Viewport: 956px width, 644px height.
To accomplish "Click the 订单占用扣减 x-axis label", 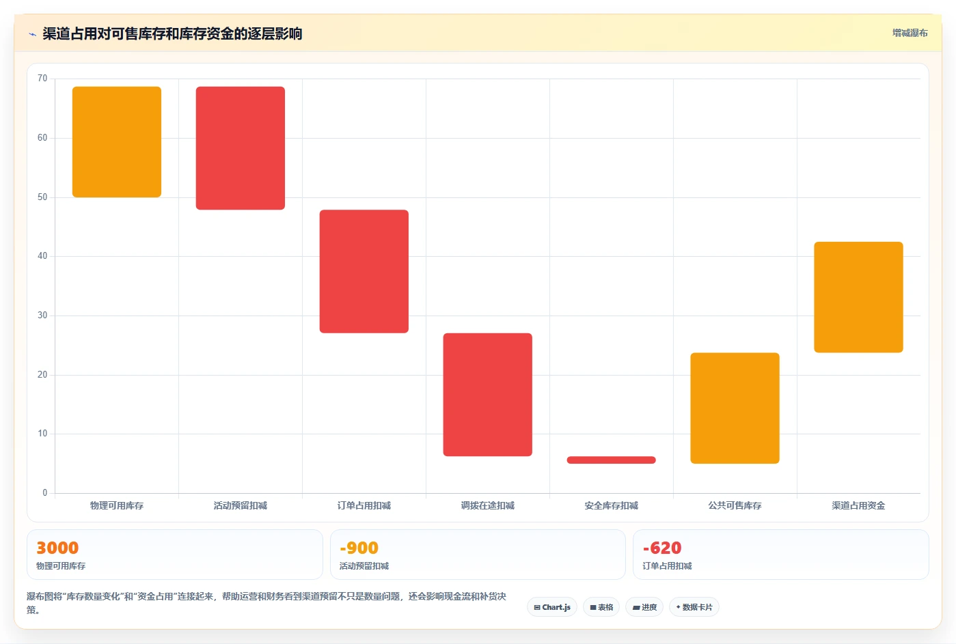I will 364,505.
